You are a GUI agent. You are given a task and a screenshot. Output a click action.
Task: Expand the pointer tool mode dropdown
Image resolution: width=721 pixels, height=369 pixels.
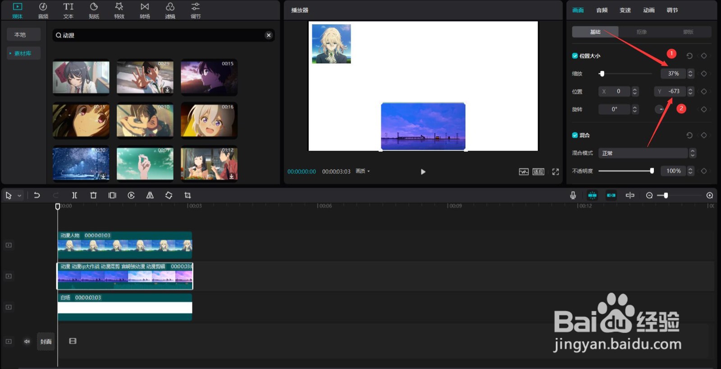pyautogui.click(x=19, y=196)
